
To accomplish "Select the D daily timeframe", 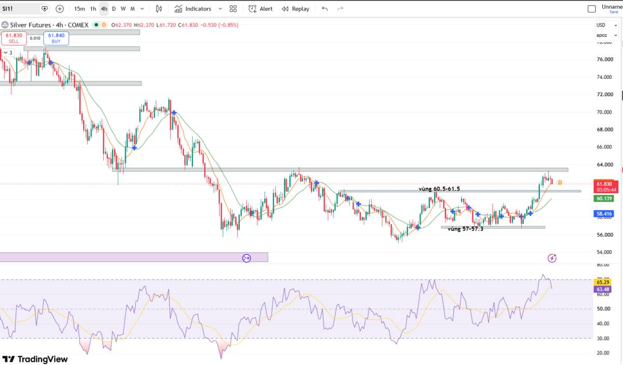I will point(114,9).
